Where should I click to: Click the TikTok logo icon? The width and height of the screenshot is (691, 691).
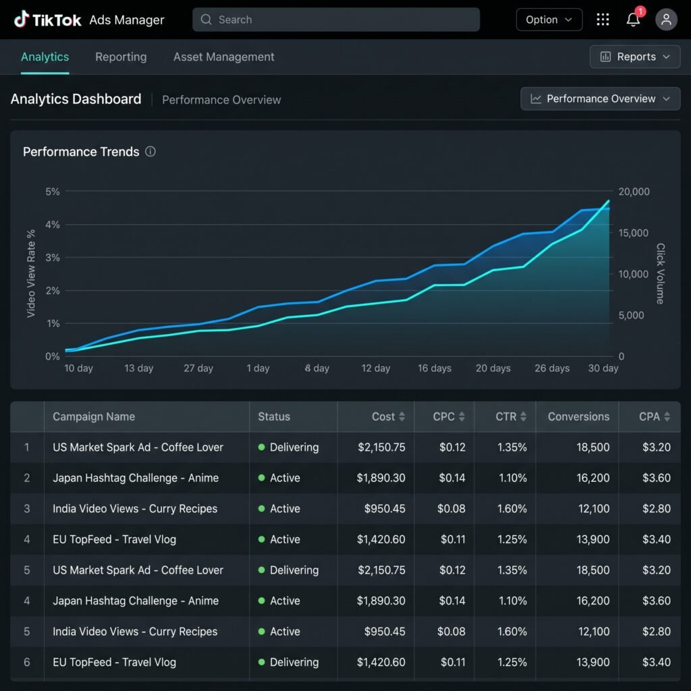(21, 19)
